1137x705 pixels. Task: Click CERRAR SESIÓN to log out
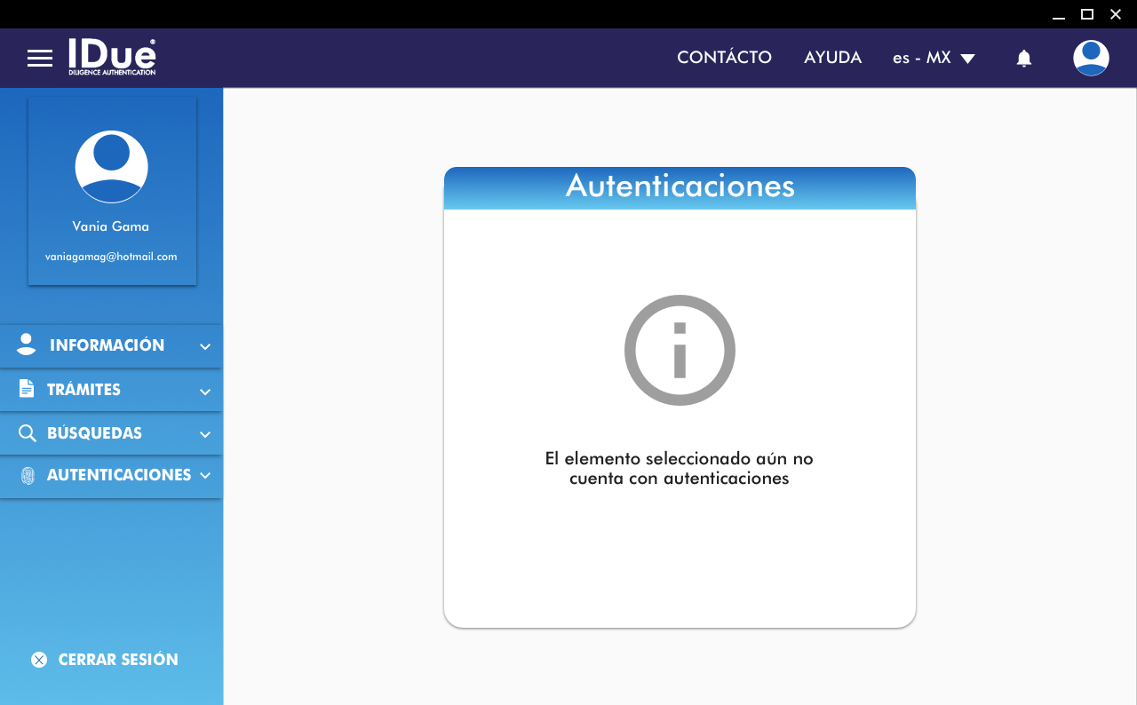pyautogui.click(x=118, y=660)
